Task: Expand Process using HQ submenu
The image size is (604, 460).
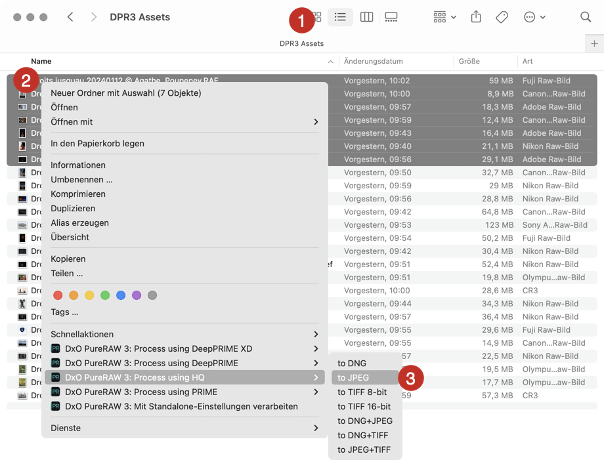Action: (x=184, y=377)
